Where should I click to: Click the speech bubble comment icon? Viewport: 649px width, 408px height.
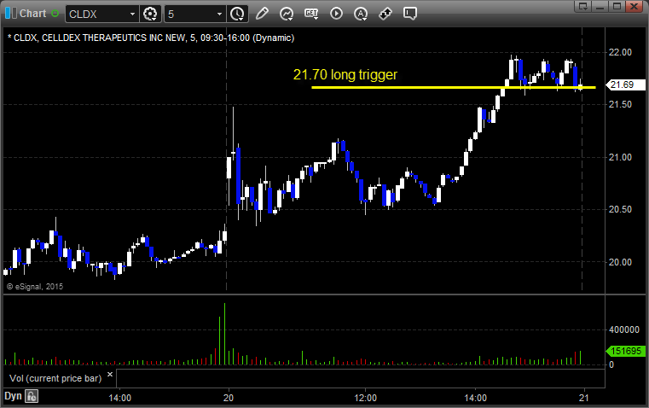coord(409,14)
